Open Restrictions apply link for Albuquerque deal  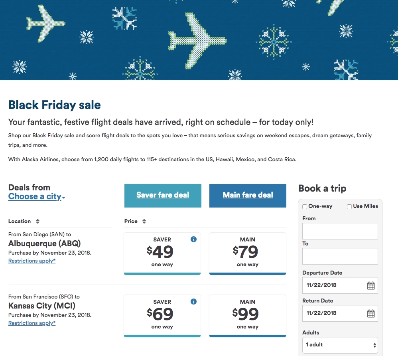(32, 261)
